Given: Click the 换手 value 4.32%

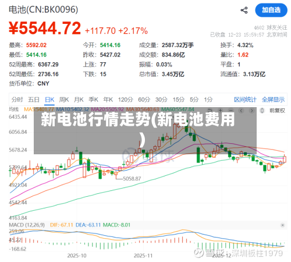Looking at the screenshot, I should click(245, 45).
